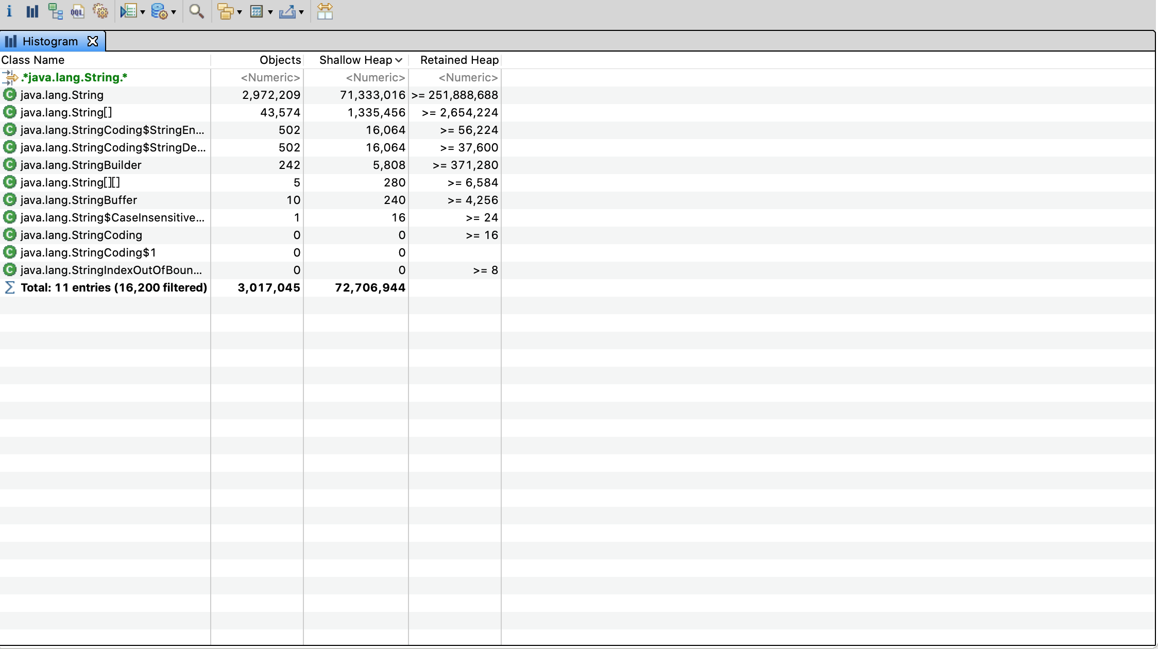Select the java.lang.String row
This screenshot has width=1158, height=649.
click(x=250, y=95)
